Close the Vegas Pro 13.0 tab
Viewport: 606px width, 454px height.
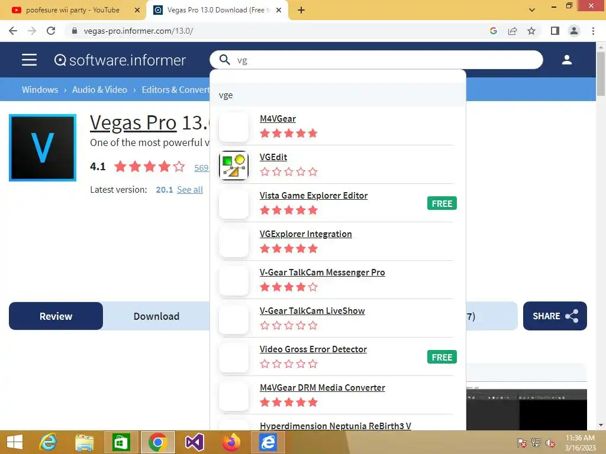(x=279, y=10)
